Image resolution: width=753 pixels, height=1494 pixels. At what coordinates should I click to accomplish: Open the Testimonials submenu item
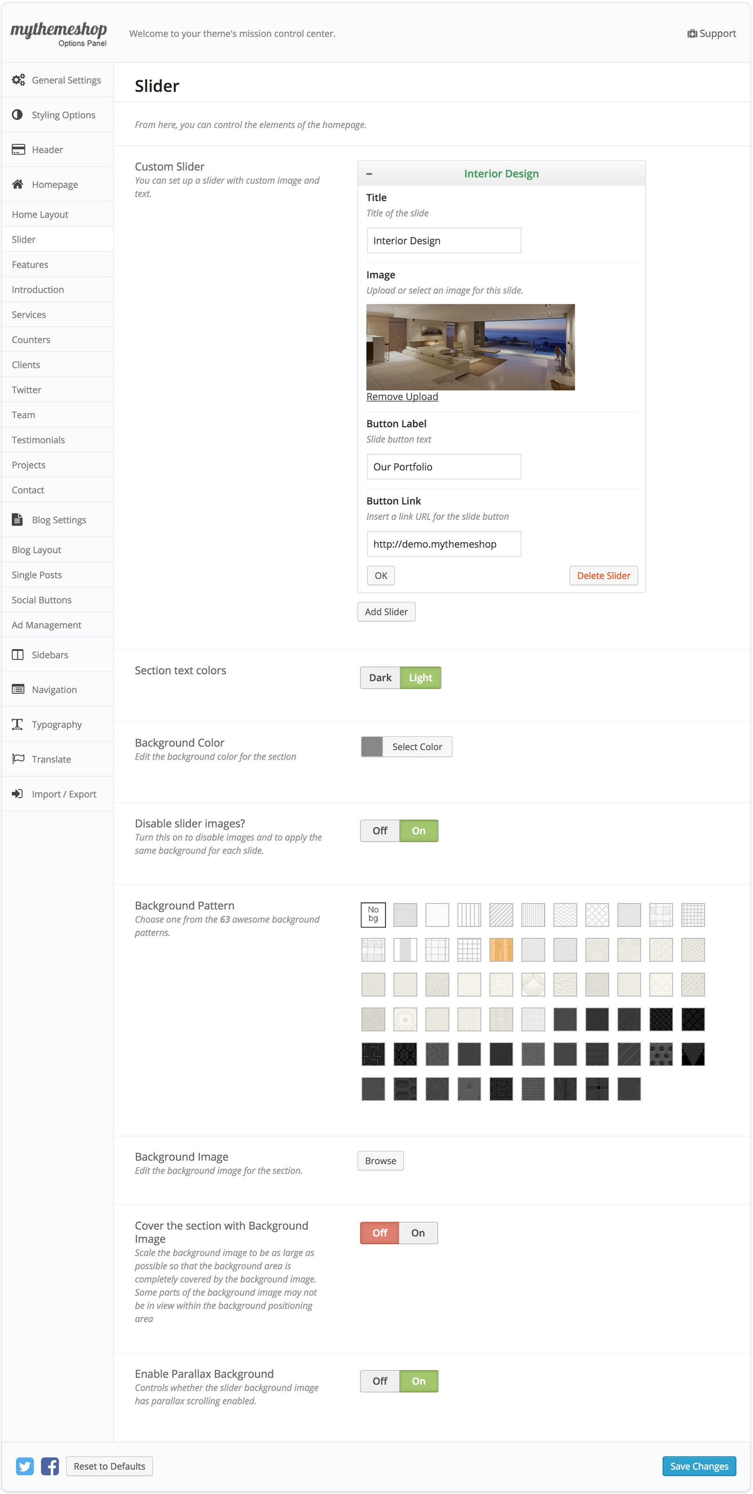pos(38,440)
